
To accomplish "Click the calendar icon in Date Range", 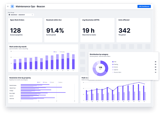I will tap(9, 15).
